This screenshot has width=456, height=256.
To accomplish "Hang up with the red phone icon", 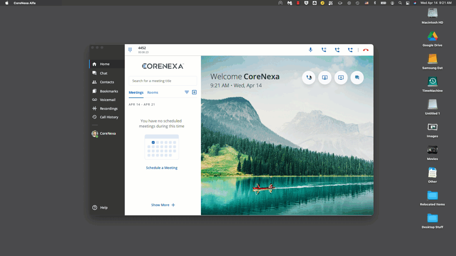I will coord(366,50).
